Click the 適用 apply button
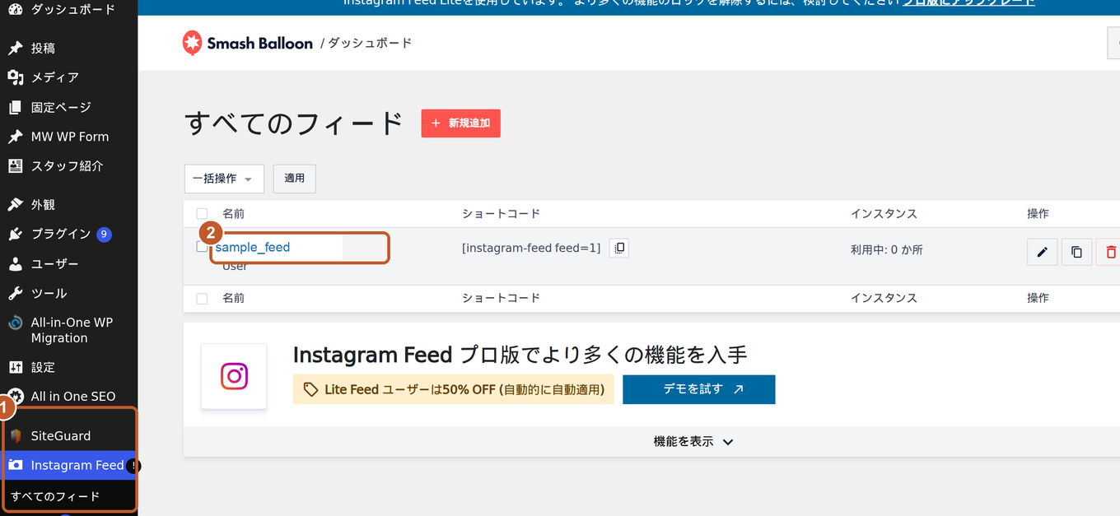 tap(294, 179)
